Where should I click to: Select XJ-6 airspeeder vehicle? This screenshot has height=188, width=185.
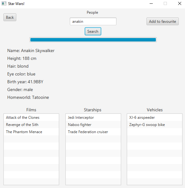pos(155,118)
